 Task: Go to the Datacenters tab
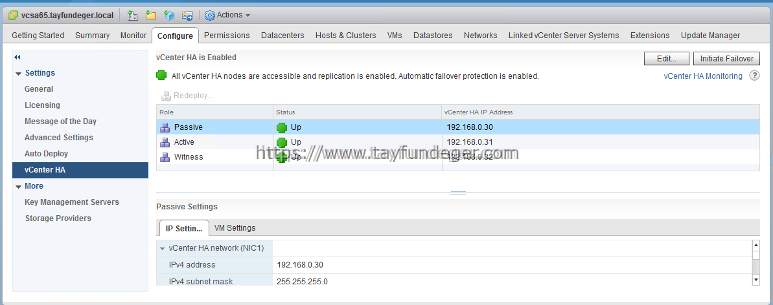(283, 36)
